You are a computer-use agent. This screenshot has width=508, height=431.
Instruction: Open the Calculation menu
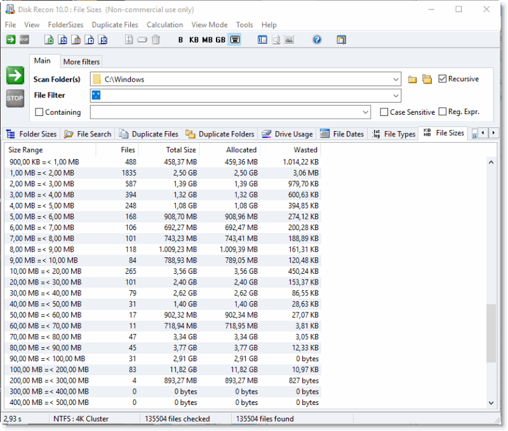click(x=164, y=25)
